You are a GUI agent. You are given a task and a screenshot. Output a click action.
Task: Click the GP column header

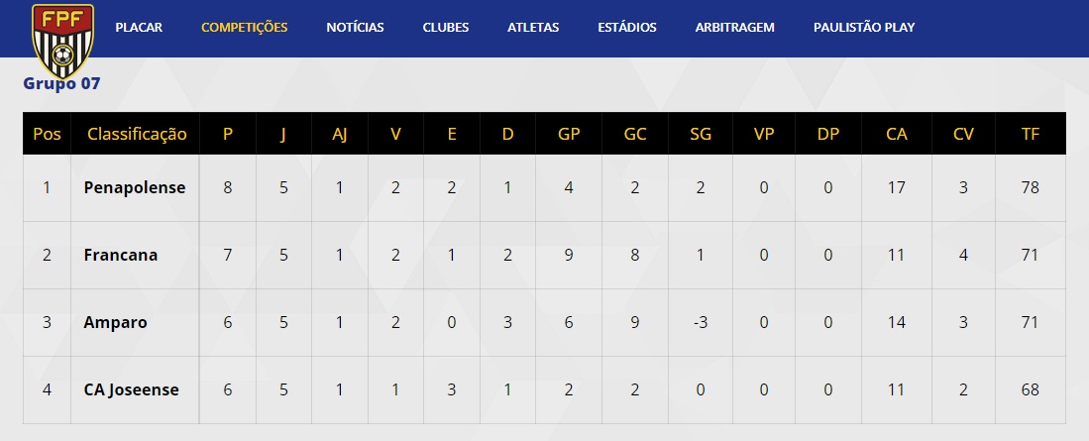569,134
